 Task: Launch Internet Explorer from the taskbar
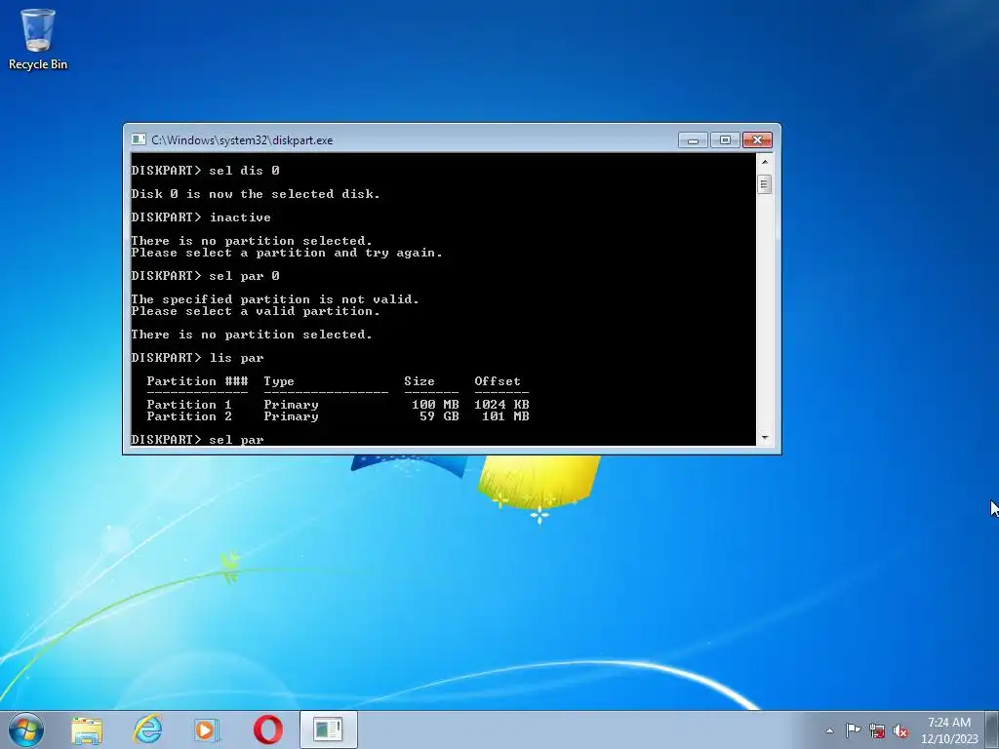(147, 729)
